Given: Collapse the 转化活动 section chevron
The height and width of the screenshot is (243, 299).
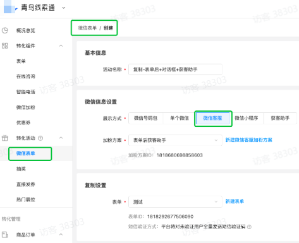Looking at the screenshot, I should pos(61,138).
